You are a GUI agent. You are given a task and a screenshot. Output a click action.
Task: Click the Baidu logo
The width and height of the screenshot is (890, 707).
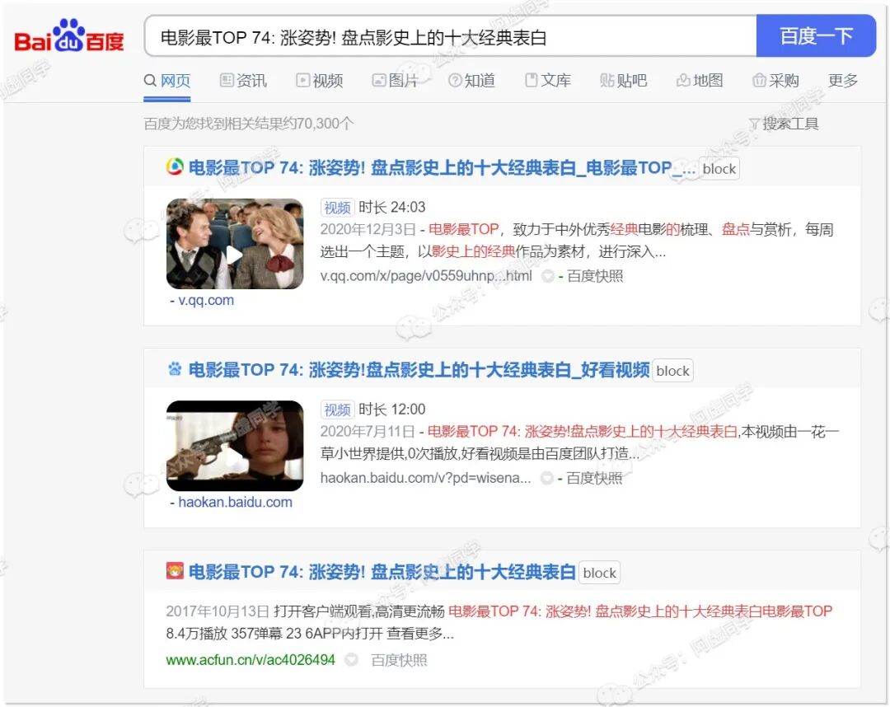coord(68,36)
